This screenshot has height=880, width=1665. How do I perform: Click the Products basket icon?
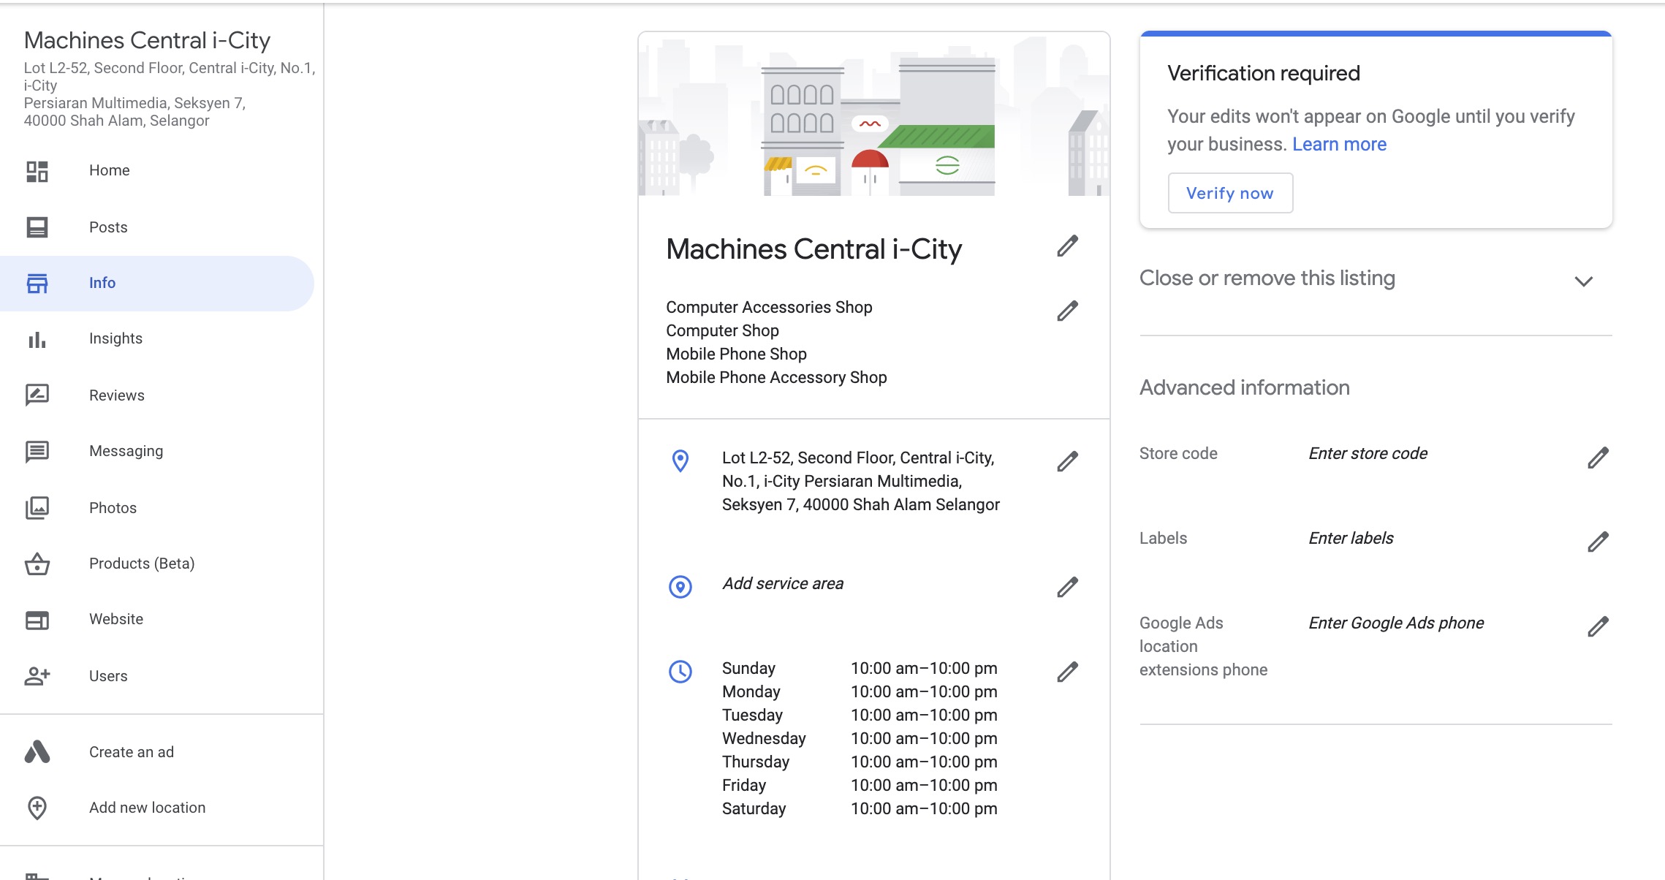click(x=37, y=564)
